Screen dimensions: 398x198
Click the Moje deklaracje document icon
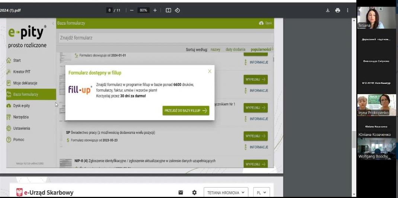point(9,83)
